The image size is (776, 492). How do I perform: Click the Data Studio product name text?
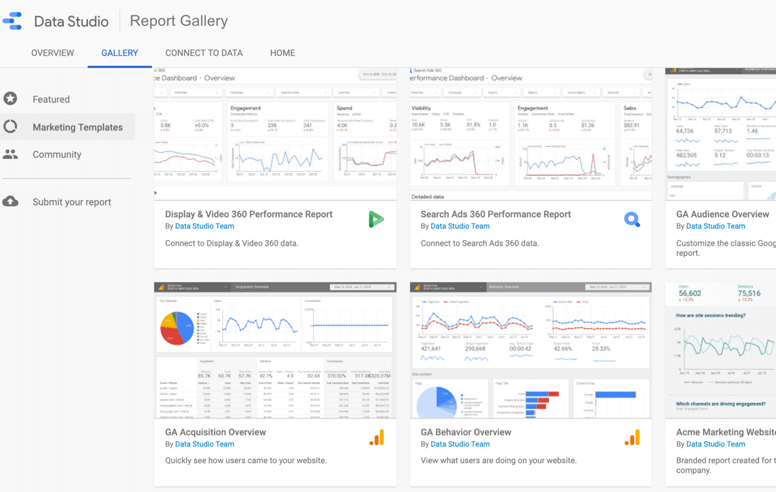coord(71,21)
